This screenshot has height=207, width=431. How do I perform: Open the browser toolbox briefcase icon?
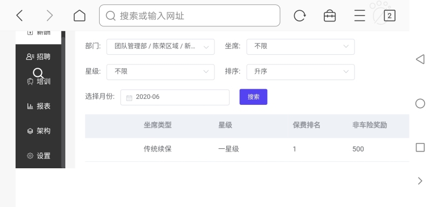330,16
